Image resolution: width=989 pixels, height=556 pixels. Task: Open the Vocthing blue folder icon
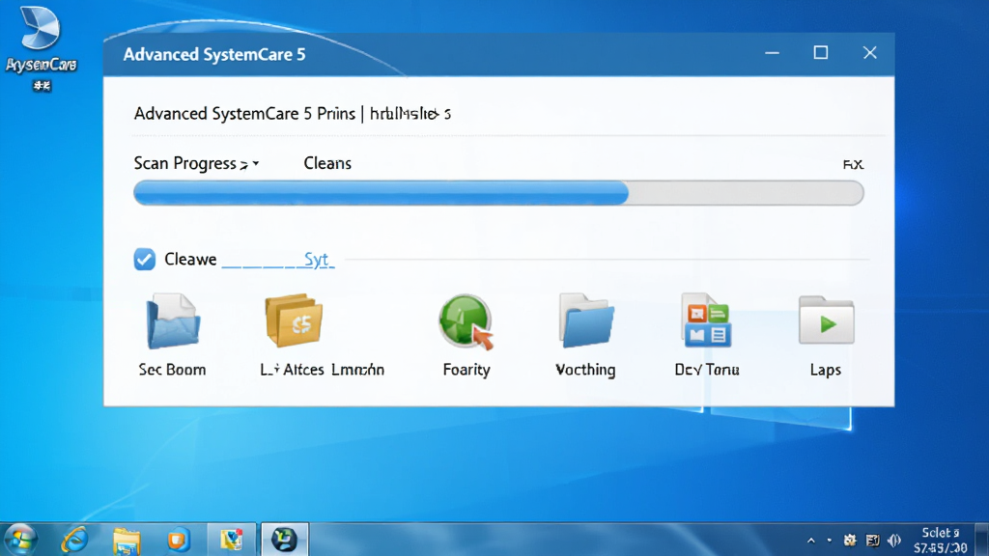coord(586,320)
